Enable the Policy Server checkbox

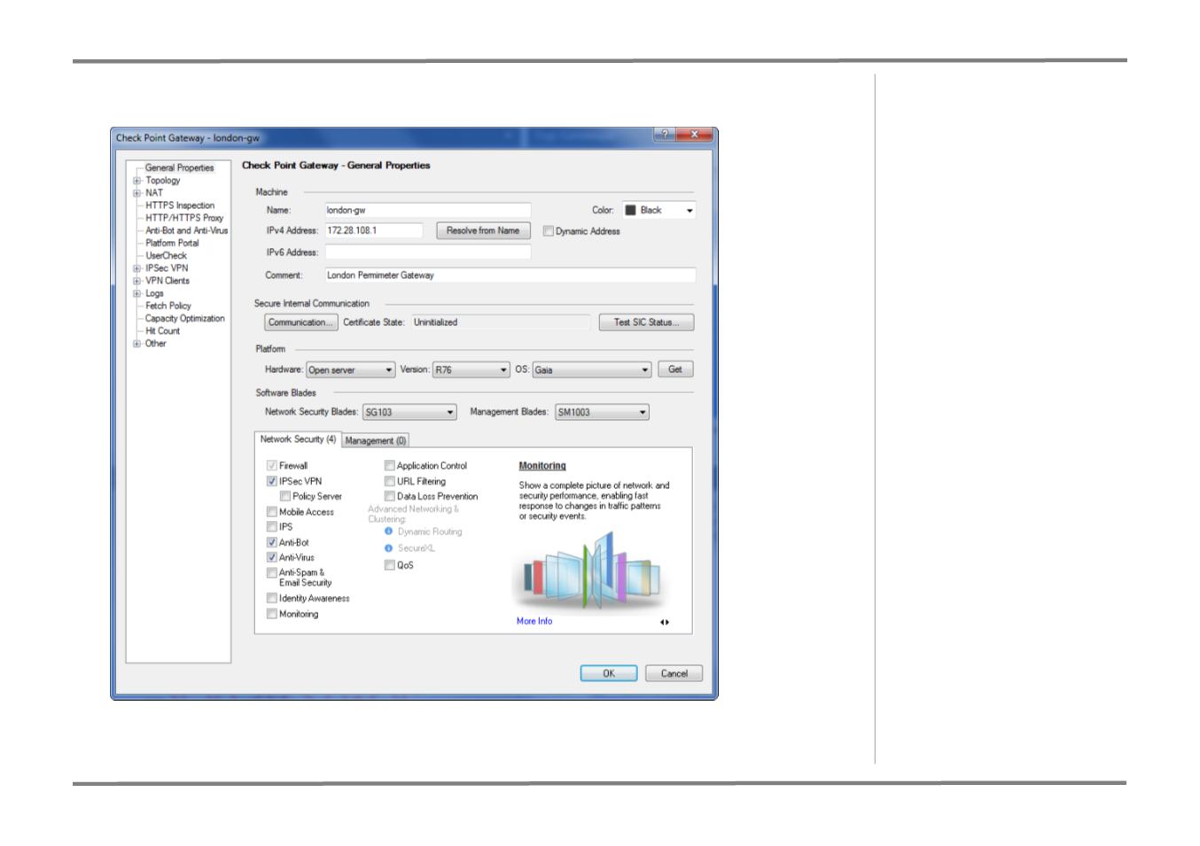click(285, 497)
